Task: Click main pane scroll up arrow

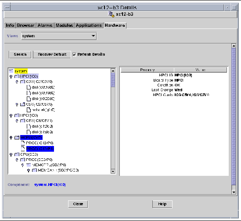Action: [x=234, y=46]
